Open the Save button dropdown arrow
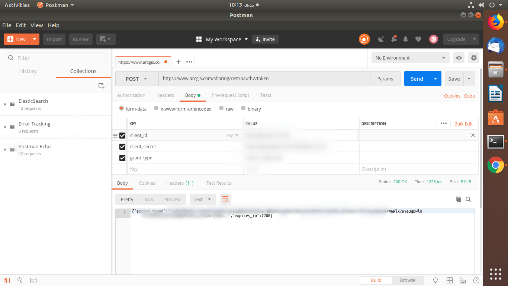This screenshot has width=508, height=286. tap(469, 79)
